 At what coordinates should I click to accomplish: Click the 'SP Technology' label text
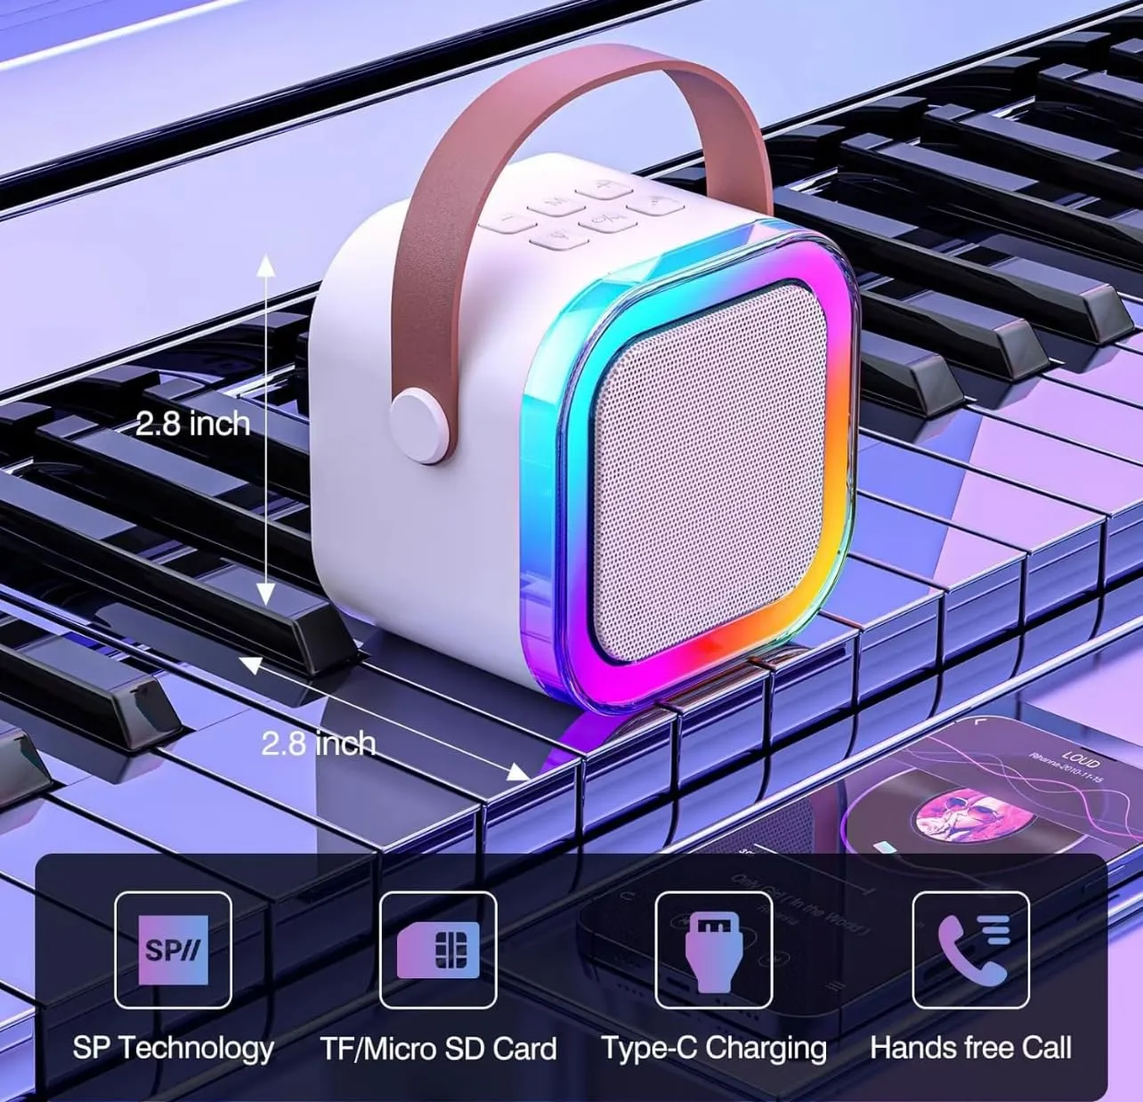tap(174, 1049)
